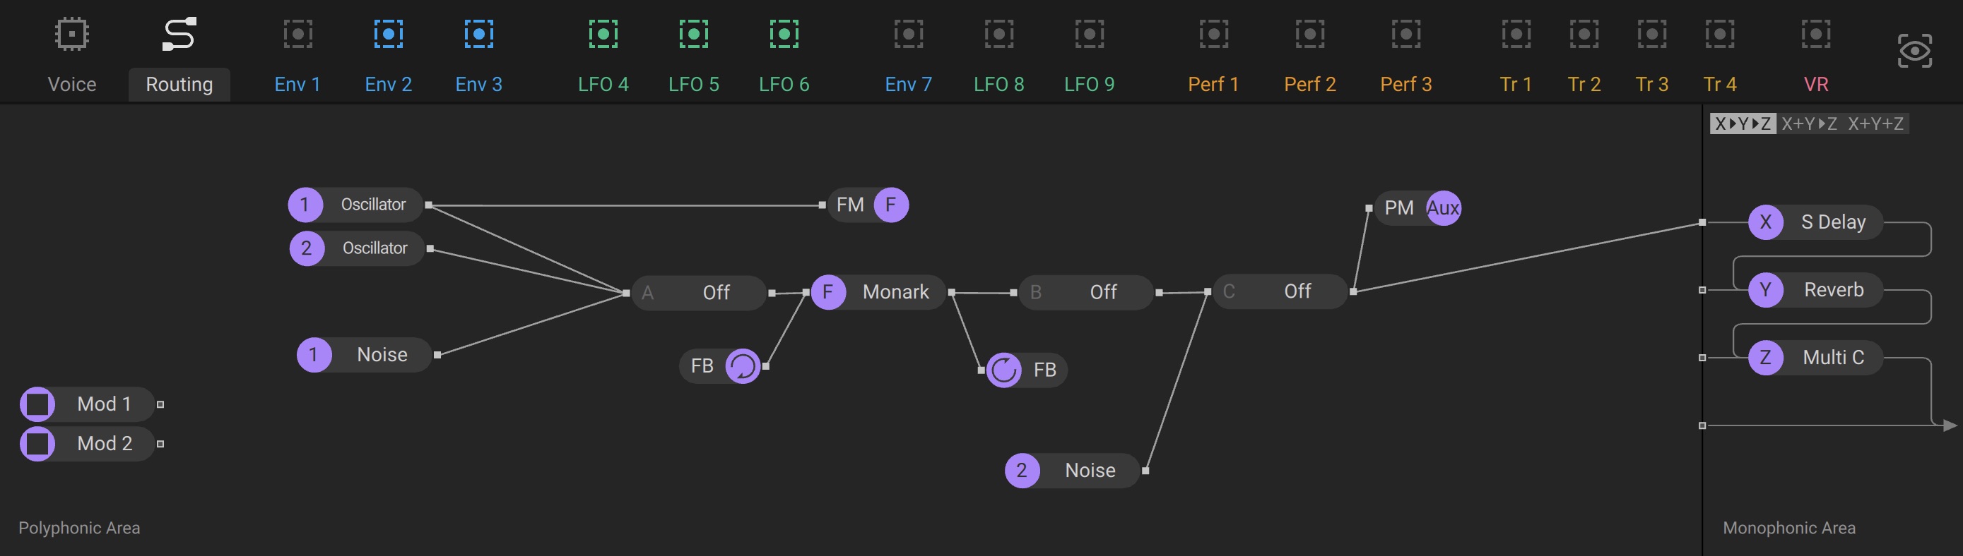Switch to the Voice tab
The width and height of the screenshot is (1963, 556).
[x=71, y=84]
